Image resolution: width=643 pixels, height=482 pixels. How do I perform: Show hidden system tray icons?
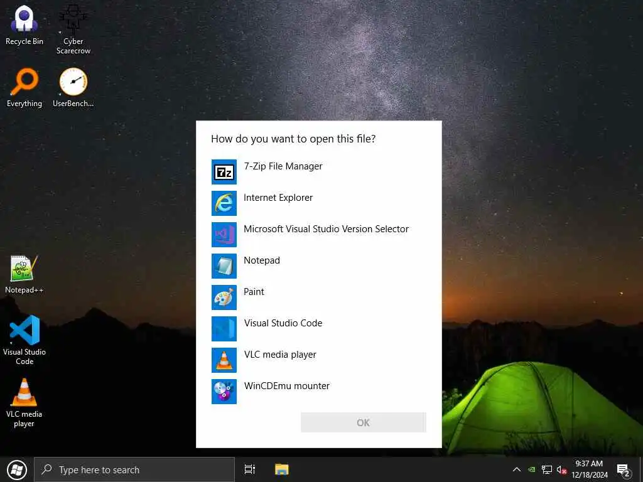(x=517, y=469)
